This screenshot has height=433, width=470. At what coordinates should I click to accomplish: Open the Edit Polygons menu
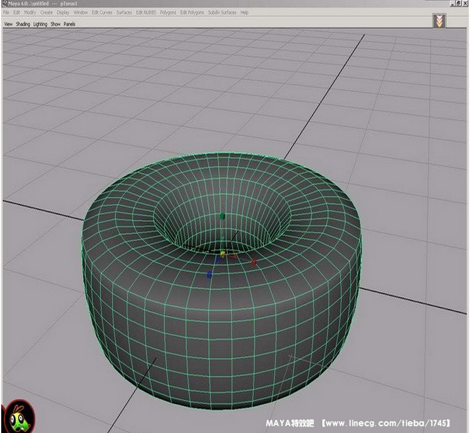pos(192,13)
